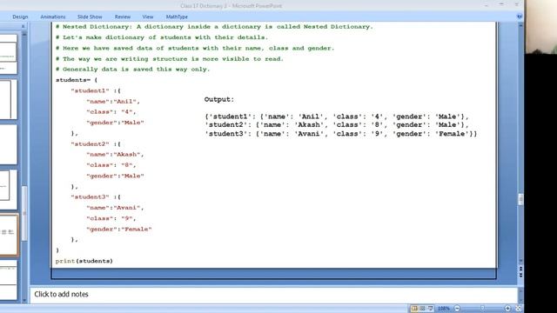The width and height of the screenshot is (557, 313).
Task: Click the '"class": "8",' line
Action: 111,165
